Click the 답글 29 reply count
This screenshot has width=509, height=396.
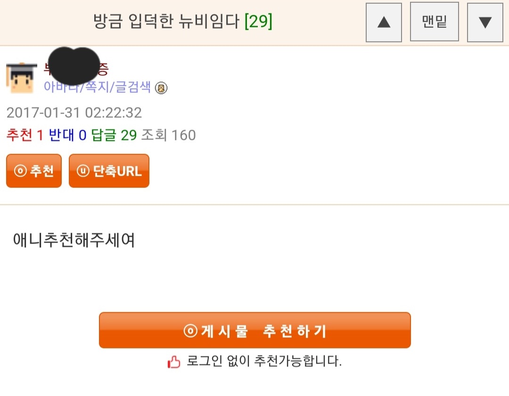pos(114,135)
